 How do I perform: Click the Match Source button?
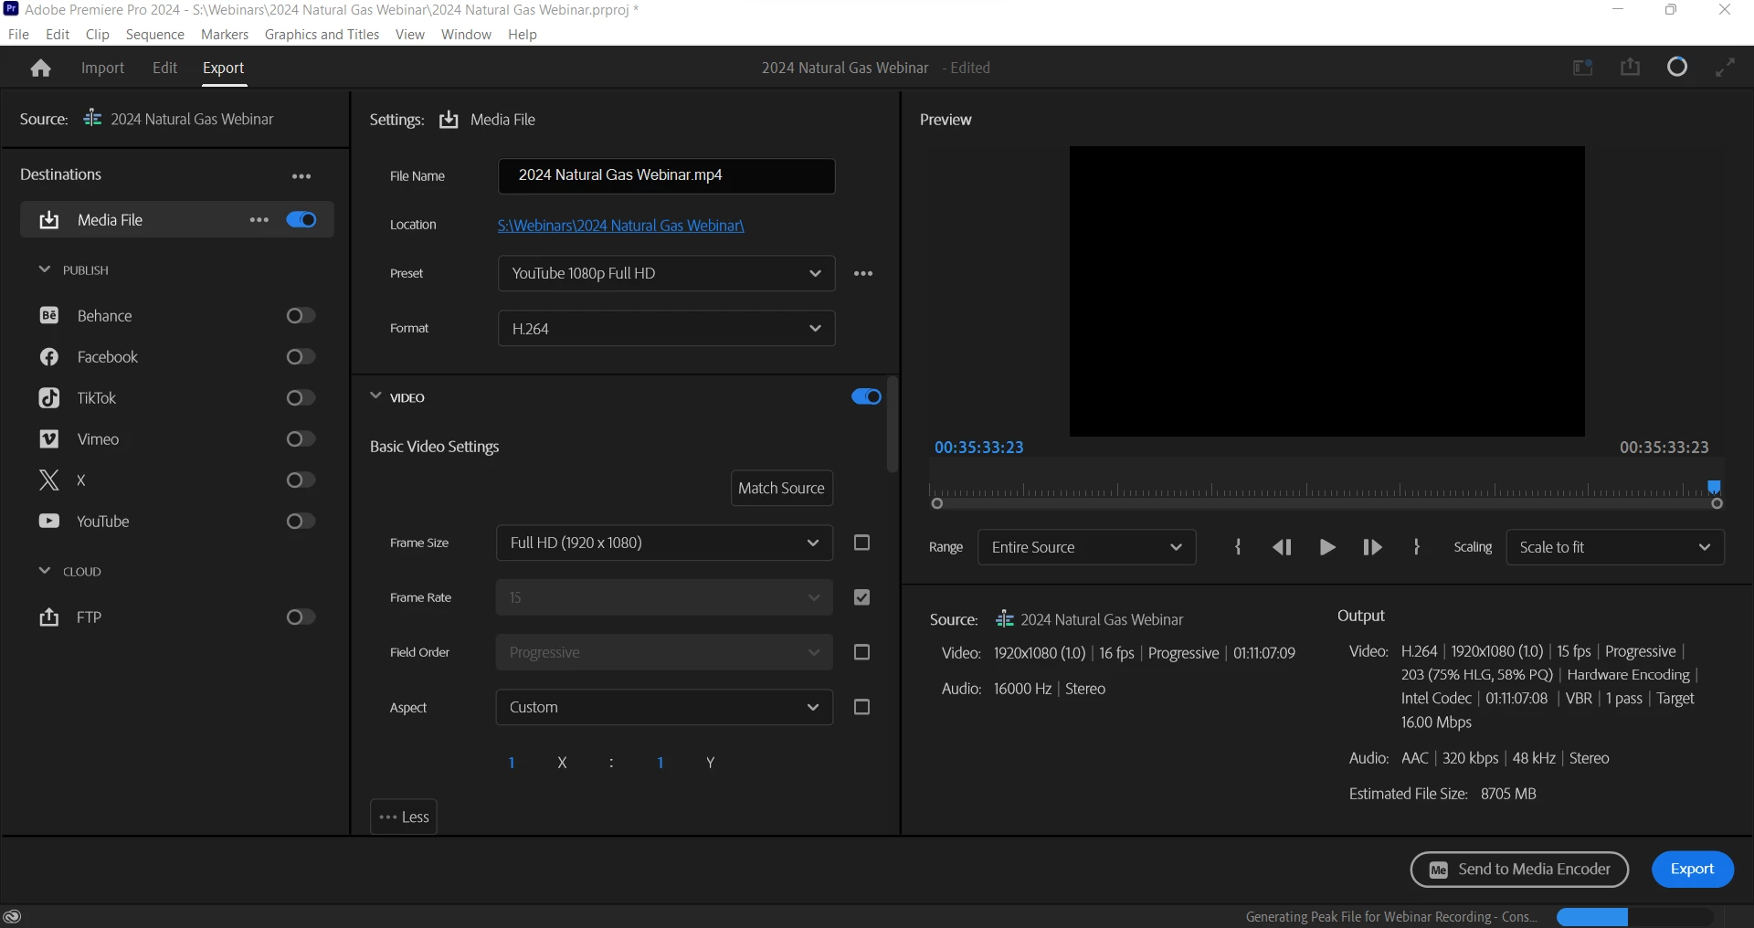782,488
